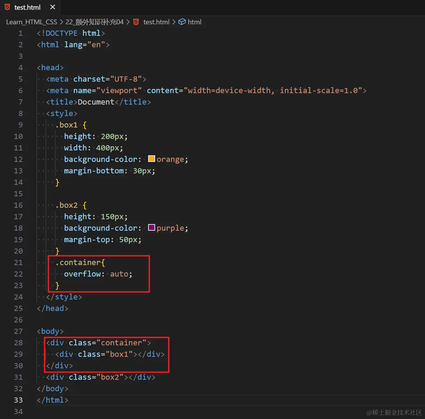Place cursor on DOCTYPE text
The height and width of the screenshot is (419, 425).
click(62, 33)
